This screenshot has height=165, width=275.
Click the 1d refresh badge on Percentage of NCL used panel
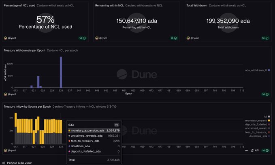(x=83, y=38)
